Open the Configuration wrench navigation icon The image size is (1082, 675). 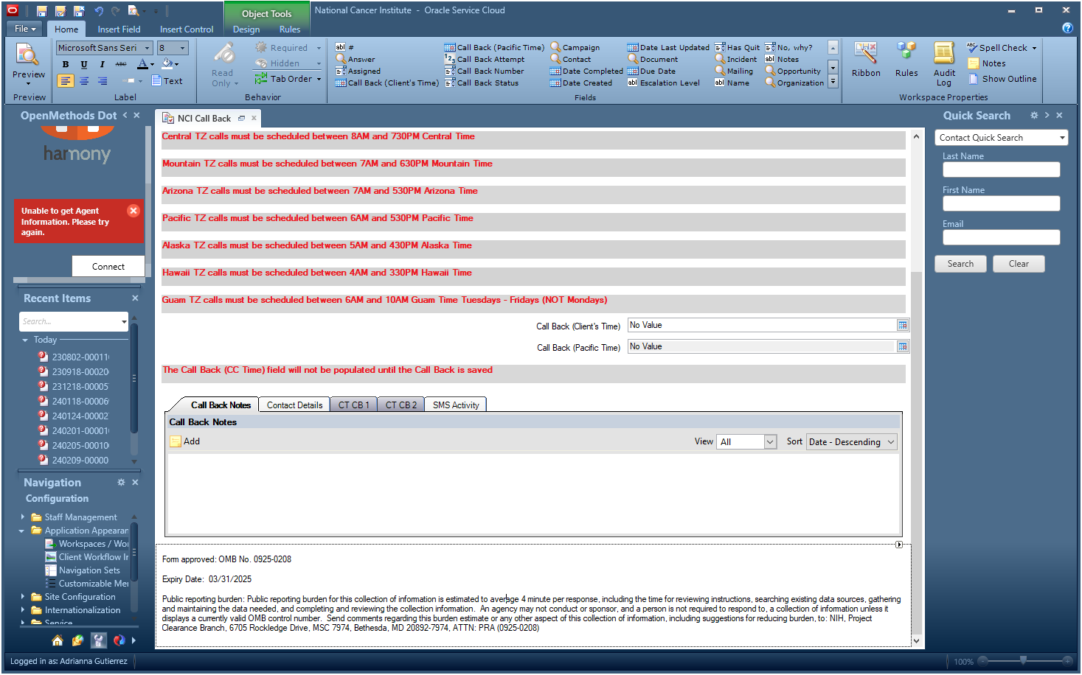pyautogui.click(x=98, y=640)
